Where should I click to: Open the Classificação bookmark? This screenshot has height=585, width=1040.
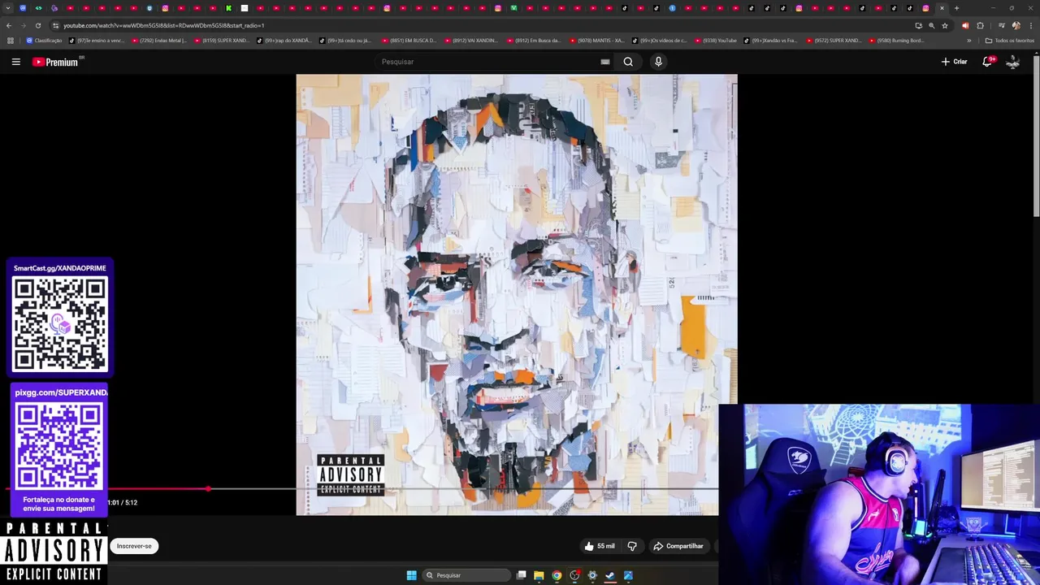pos(44,40)
